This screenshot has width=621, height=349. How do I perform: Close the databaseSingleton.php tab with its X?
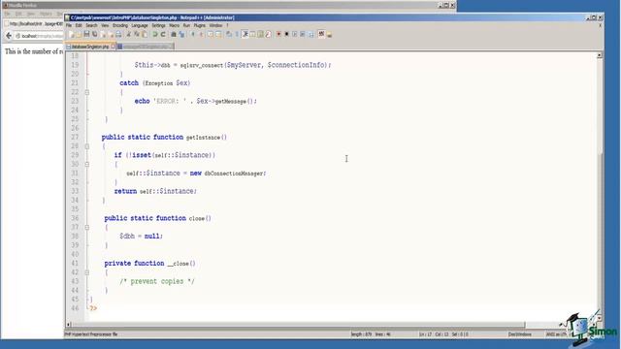113,47
